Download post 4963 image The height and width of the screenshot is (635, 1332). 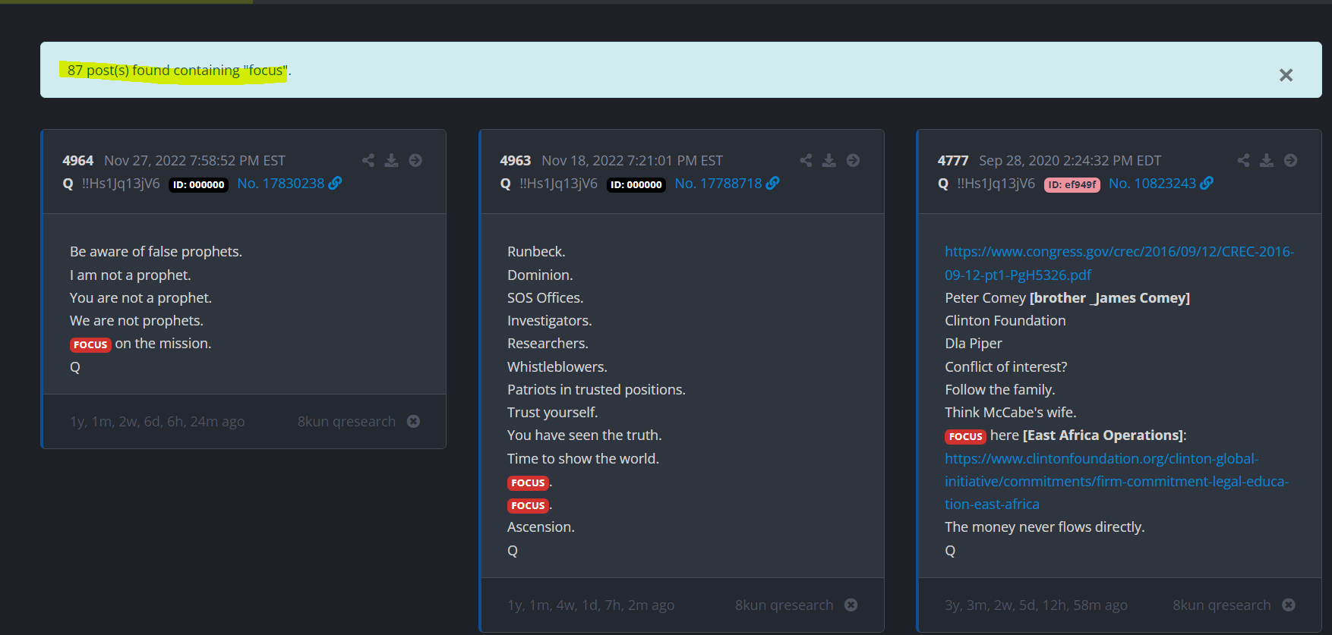coord(829,160)
